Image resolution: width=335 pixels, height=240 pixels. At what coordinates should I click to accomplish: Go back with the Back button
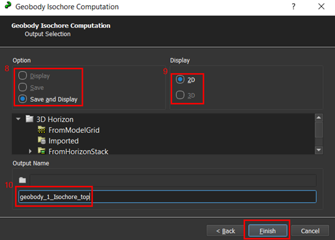[x=226, y=231]
